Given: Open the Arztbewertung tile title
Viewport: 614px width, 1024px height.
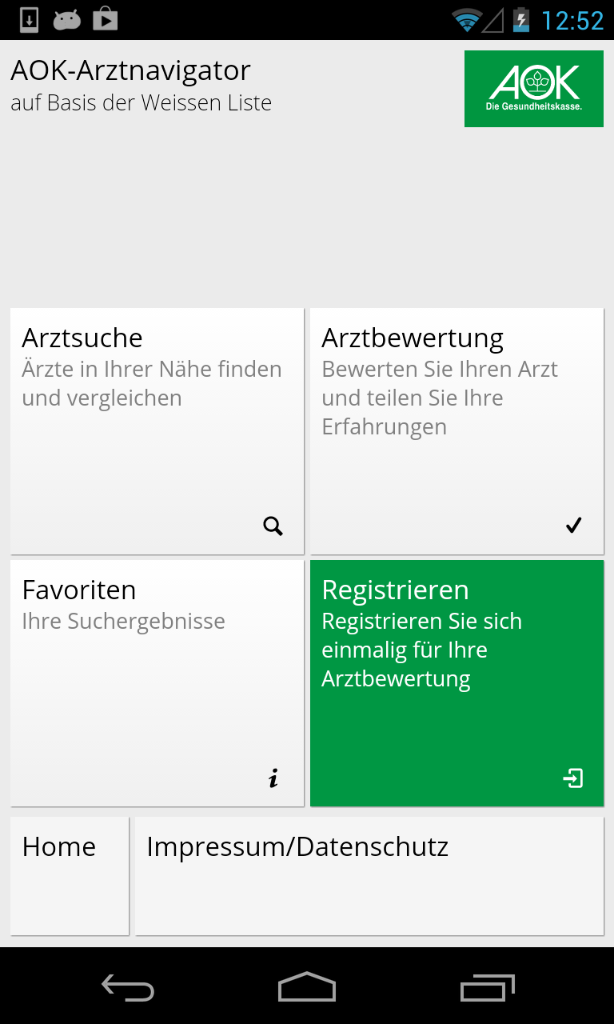Looking at the screenshot, I should coord(413,338).
